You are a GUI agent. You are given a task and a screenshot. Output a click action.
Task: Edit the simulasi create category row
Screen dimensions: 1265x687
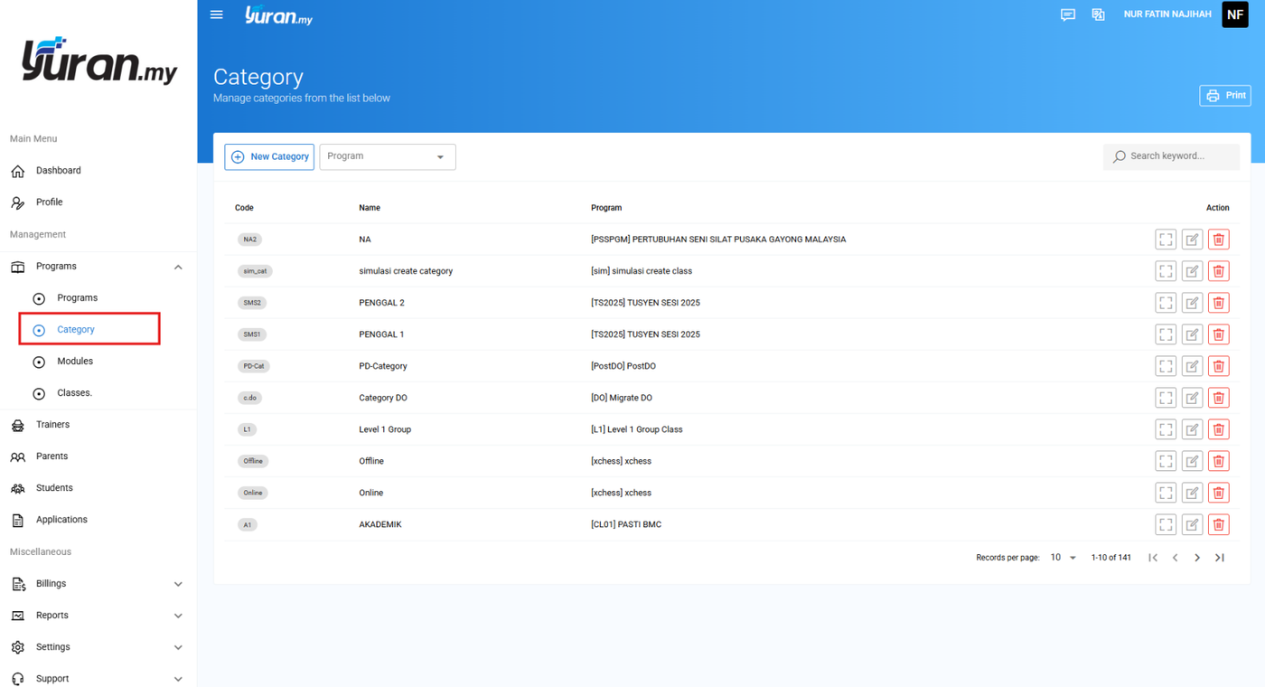click(x=1192, y=271)
